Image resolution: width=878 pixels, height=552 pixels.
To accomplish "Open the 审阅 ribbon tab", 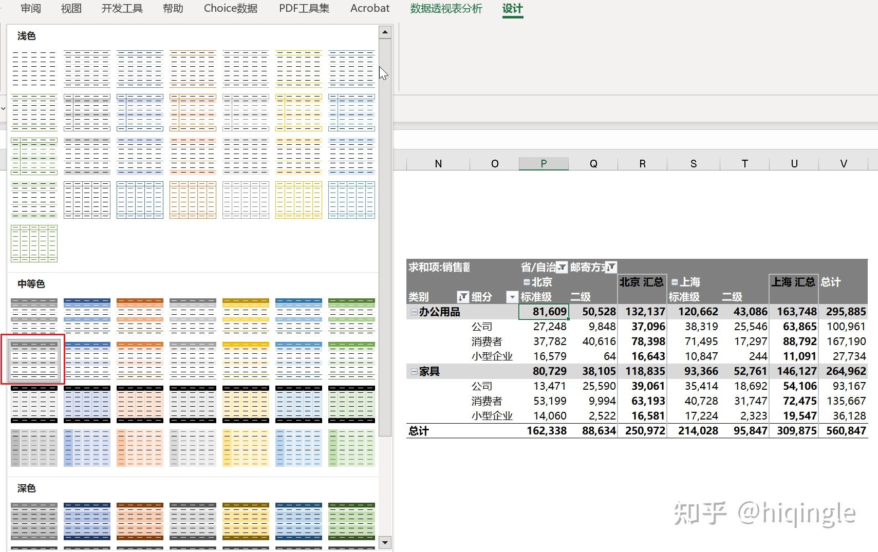I will 31,8.
